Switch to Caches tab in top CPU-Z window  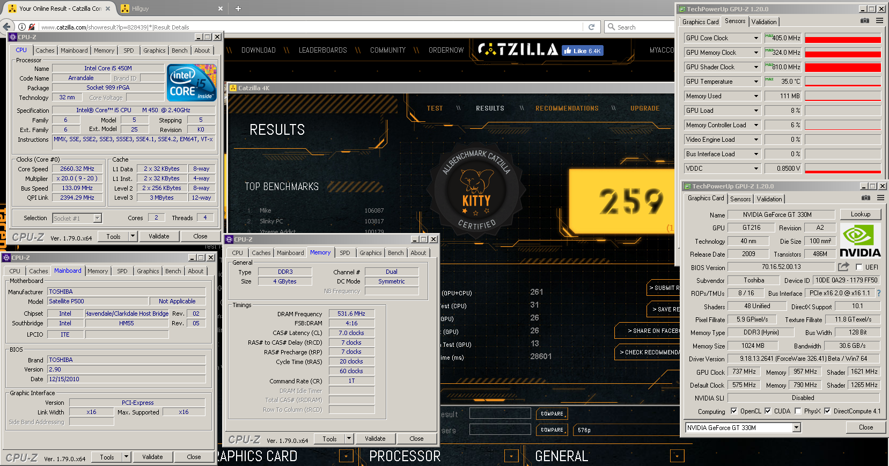pos(45,50)
